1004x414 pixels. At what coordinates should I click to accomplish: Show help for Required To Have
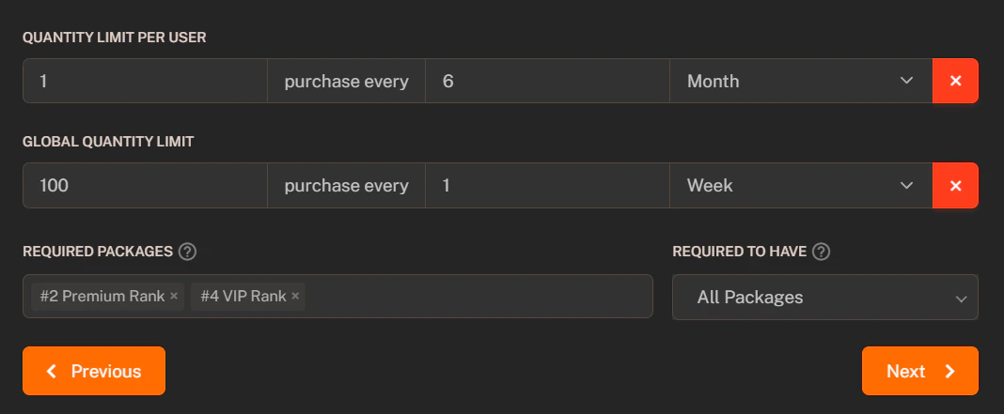point(821,252)
